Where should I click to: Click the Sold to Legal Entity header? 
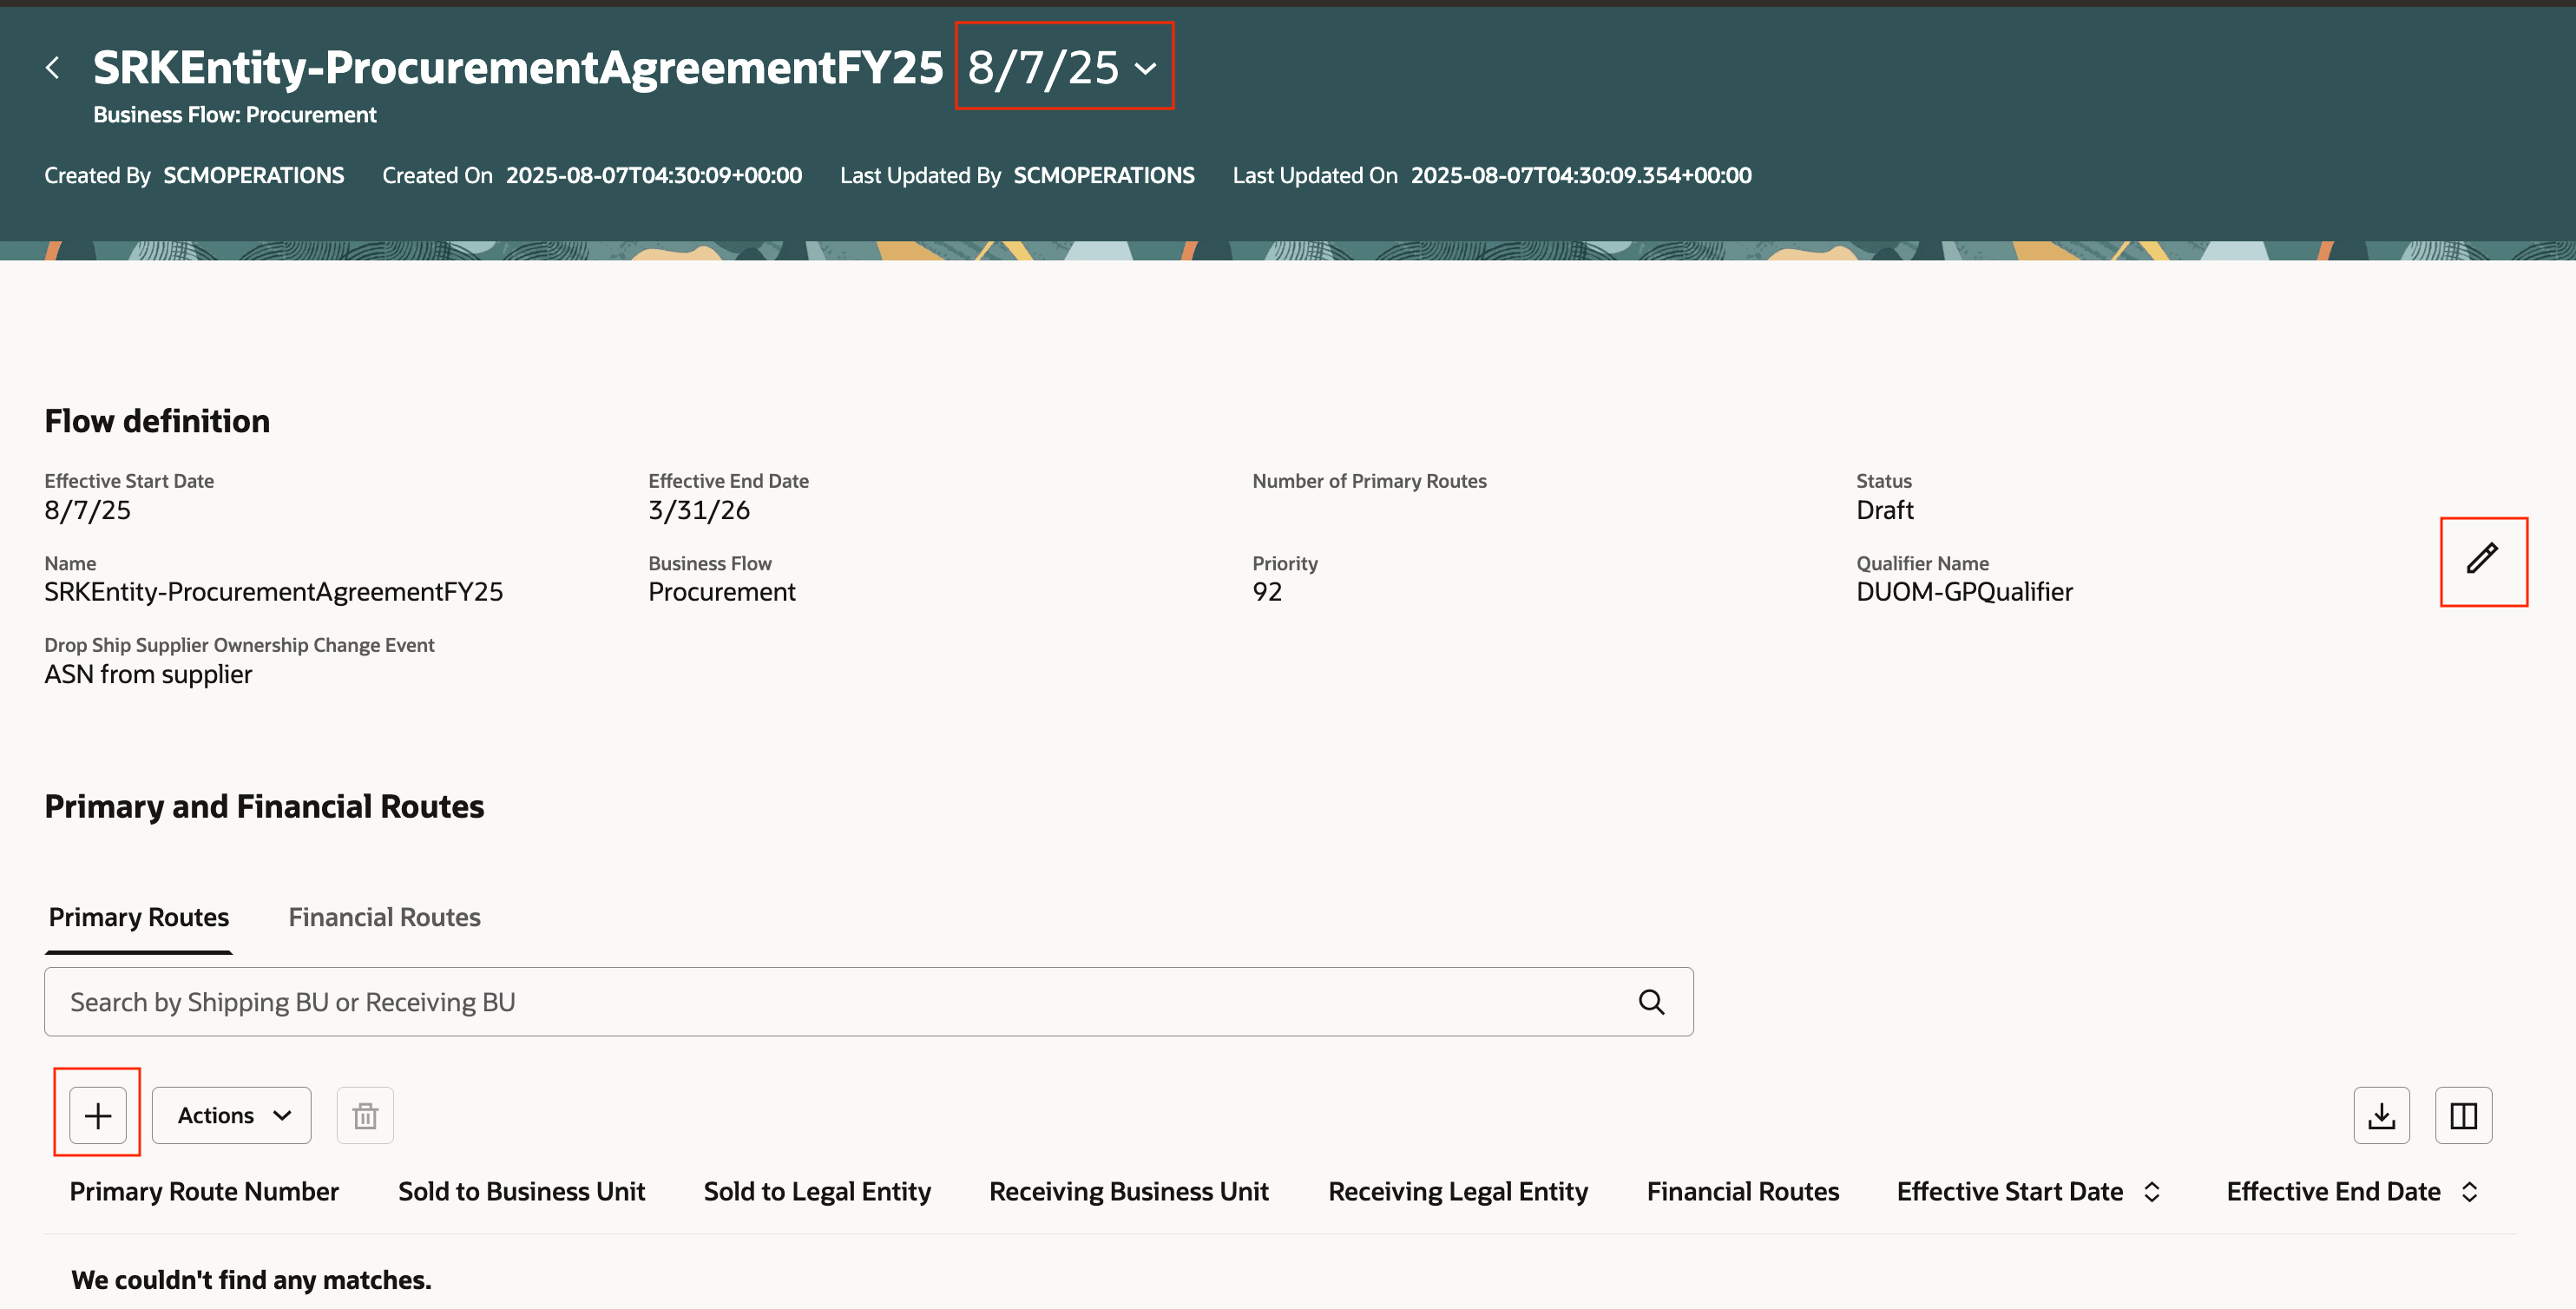pyautogui.click(x=817, y=1191)
